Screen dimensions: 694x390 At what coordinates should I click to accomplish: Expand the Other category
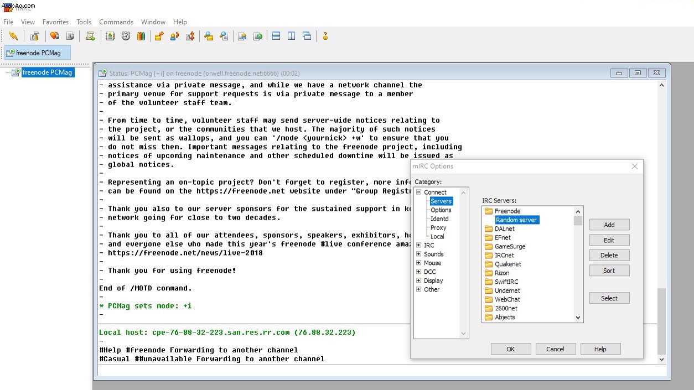[419, 290]
